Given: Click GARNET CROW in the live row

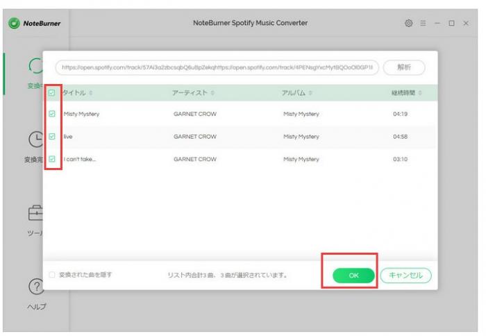Looking at the screenshot, I should coord(195,136).
